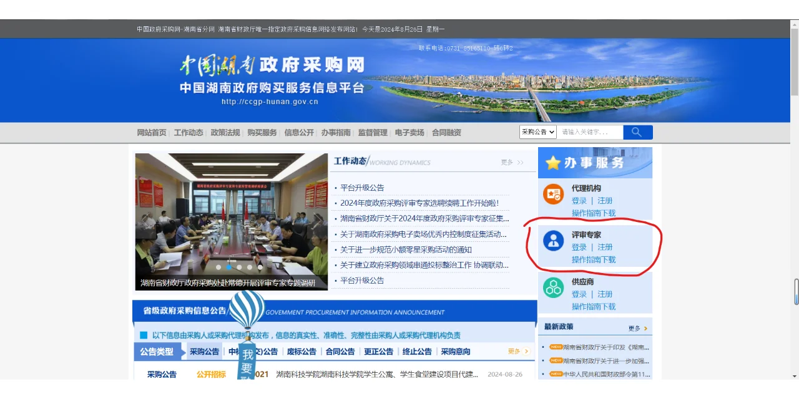
Task: Click the green 供应商 hexagon icon
Action: click(x=552, y=288)
